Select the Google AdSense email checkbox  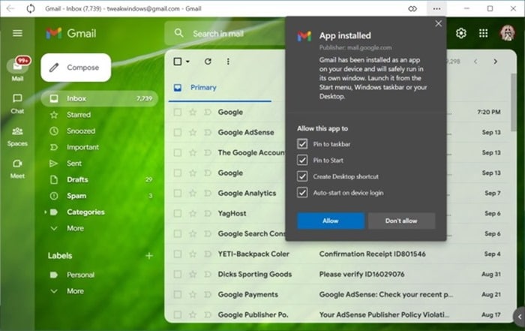(178, 132)
